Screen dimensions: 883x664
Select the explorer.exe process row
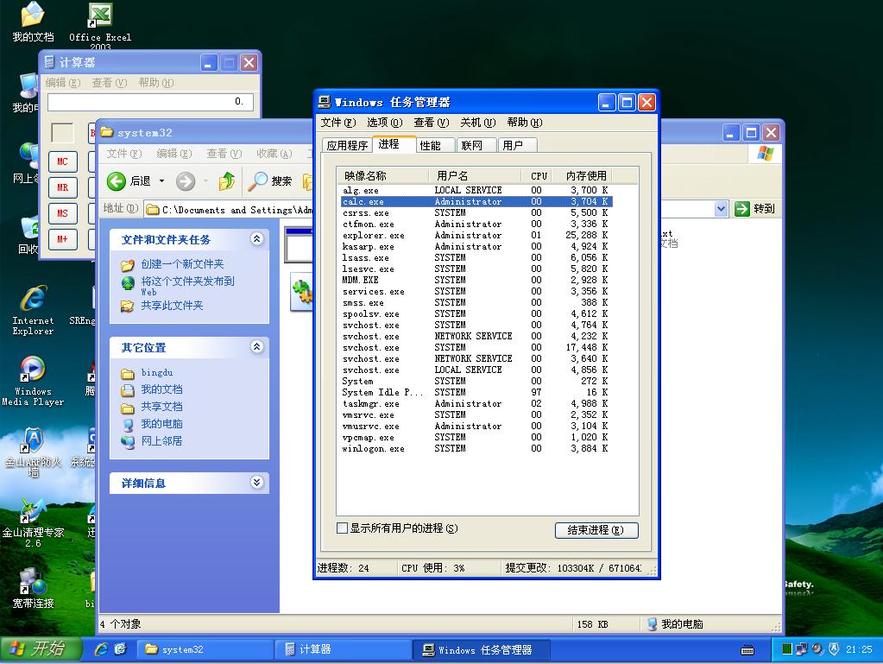click(x=374, y=236)
